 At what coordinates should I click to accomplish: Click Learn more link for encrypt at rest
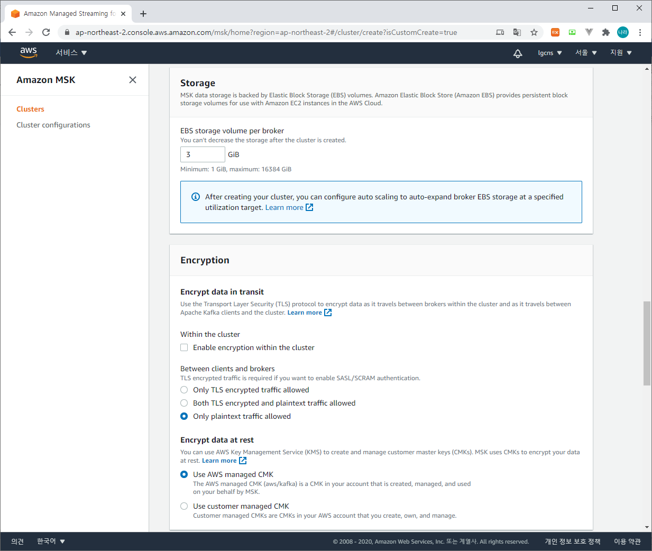pyautogui.click(x=224, y=461)
